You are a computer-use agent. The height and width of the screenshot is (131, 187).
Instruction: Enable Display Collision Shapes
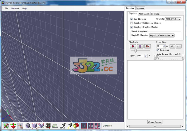[x=132, y=23]
